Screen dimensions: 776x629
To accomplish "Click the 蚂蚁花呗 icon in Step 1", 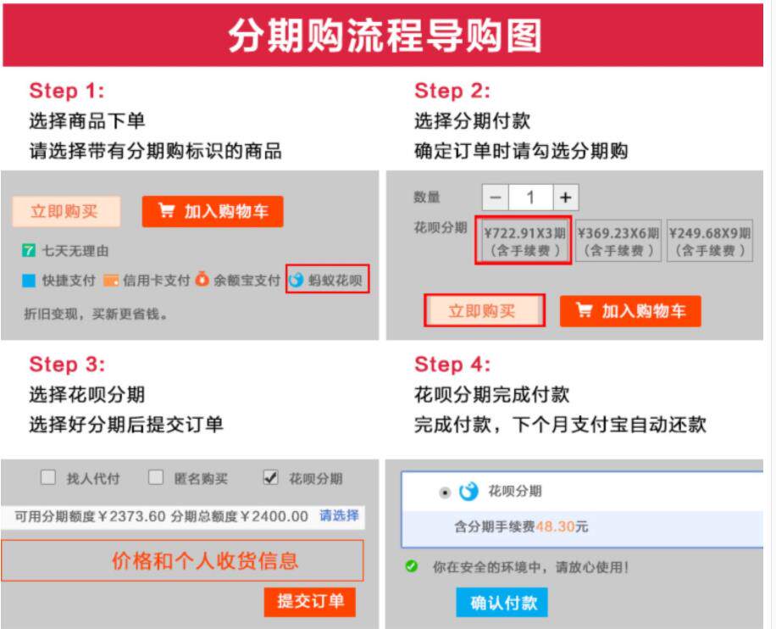I will pyautogui.click(x=296, y=280).
